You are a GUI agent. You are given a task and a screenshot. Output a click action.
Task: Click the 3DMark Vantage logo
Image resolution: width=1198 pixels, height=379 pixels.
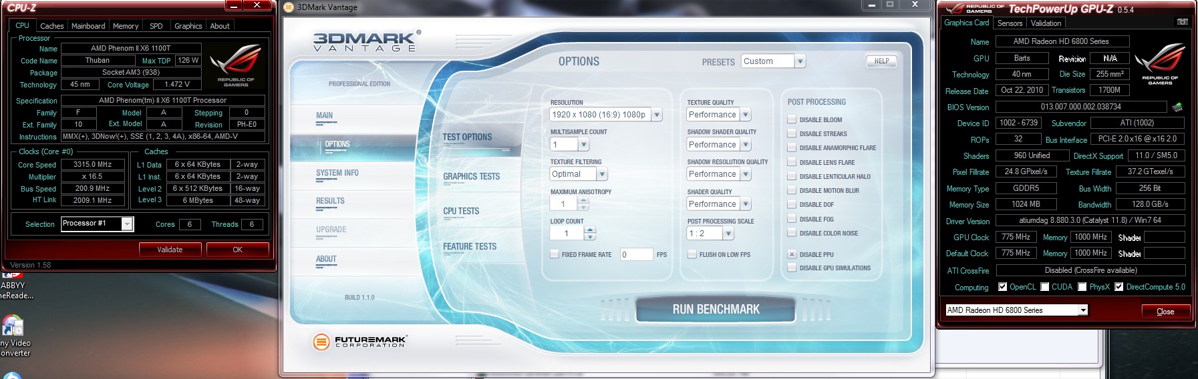(x=367, y=41)
